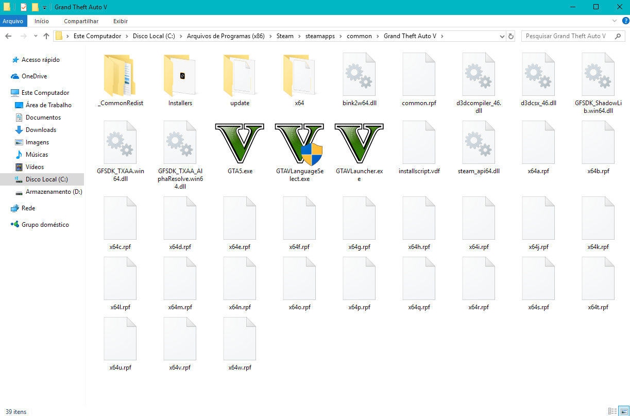Viewport: 630px width, 416px height.
Task: Switch to large icons view in status bar
Action: [x=623, y=411]
